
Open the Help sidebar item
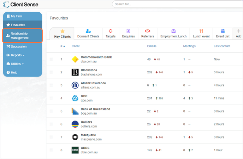pos(23,72)
